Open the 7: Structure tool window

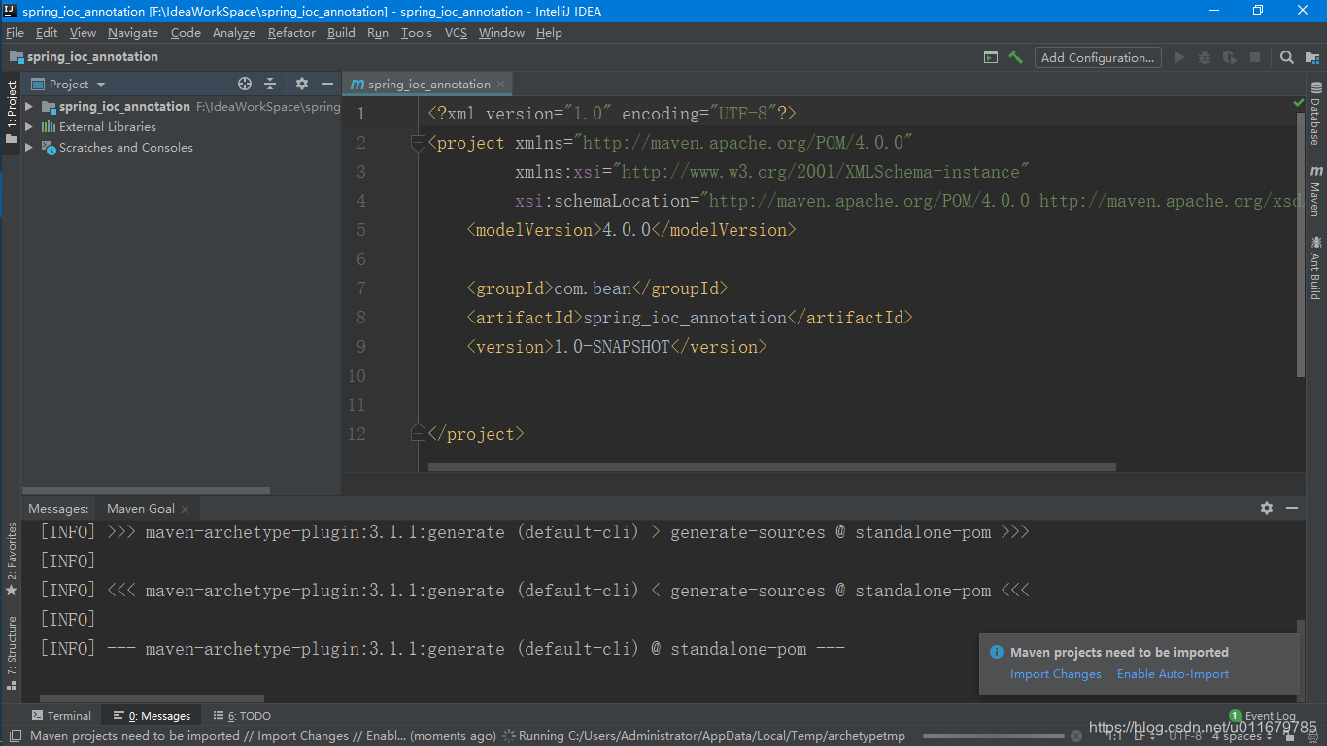12,653
